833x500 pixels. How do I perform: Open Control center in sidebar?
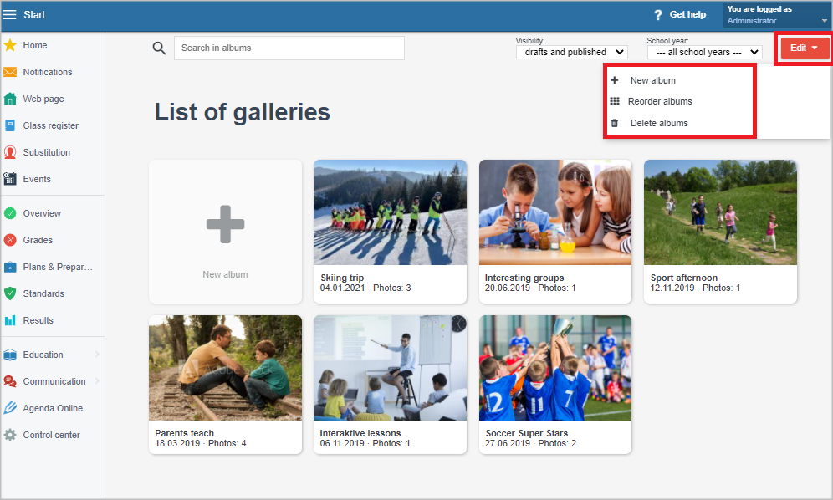52,435
